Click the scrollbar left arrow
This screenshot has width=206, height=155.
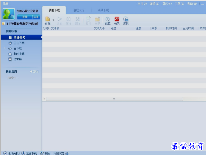pos(44,99)
